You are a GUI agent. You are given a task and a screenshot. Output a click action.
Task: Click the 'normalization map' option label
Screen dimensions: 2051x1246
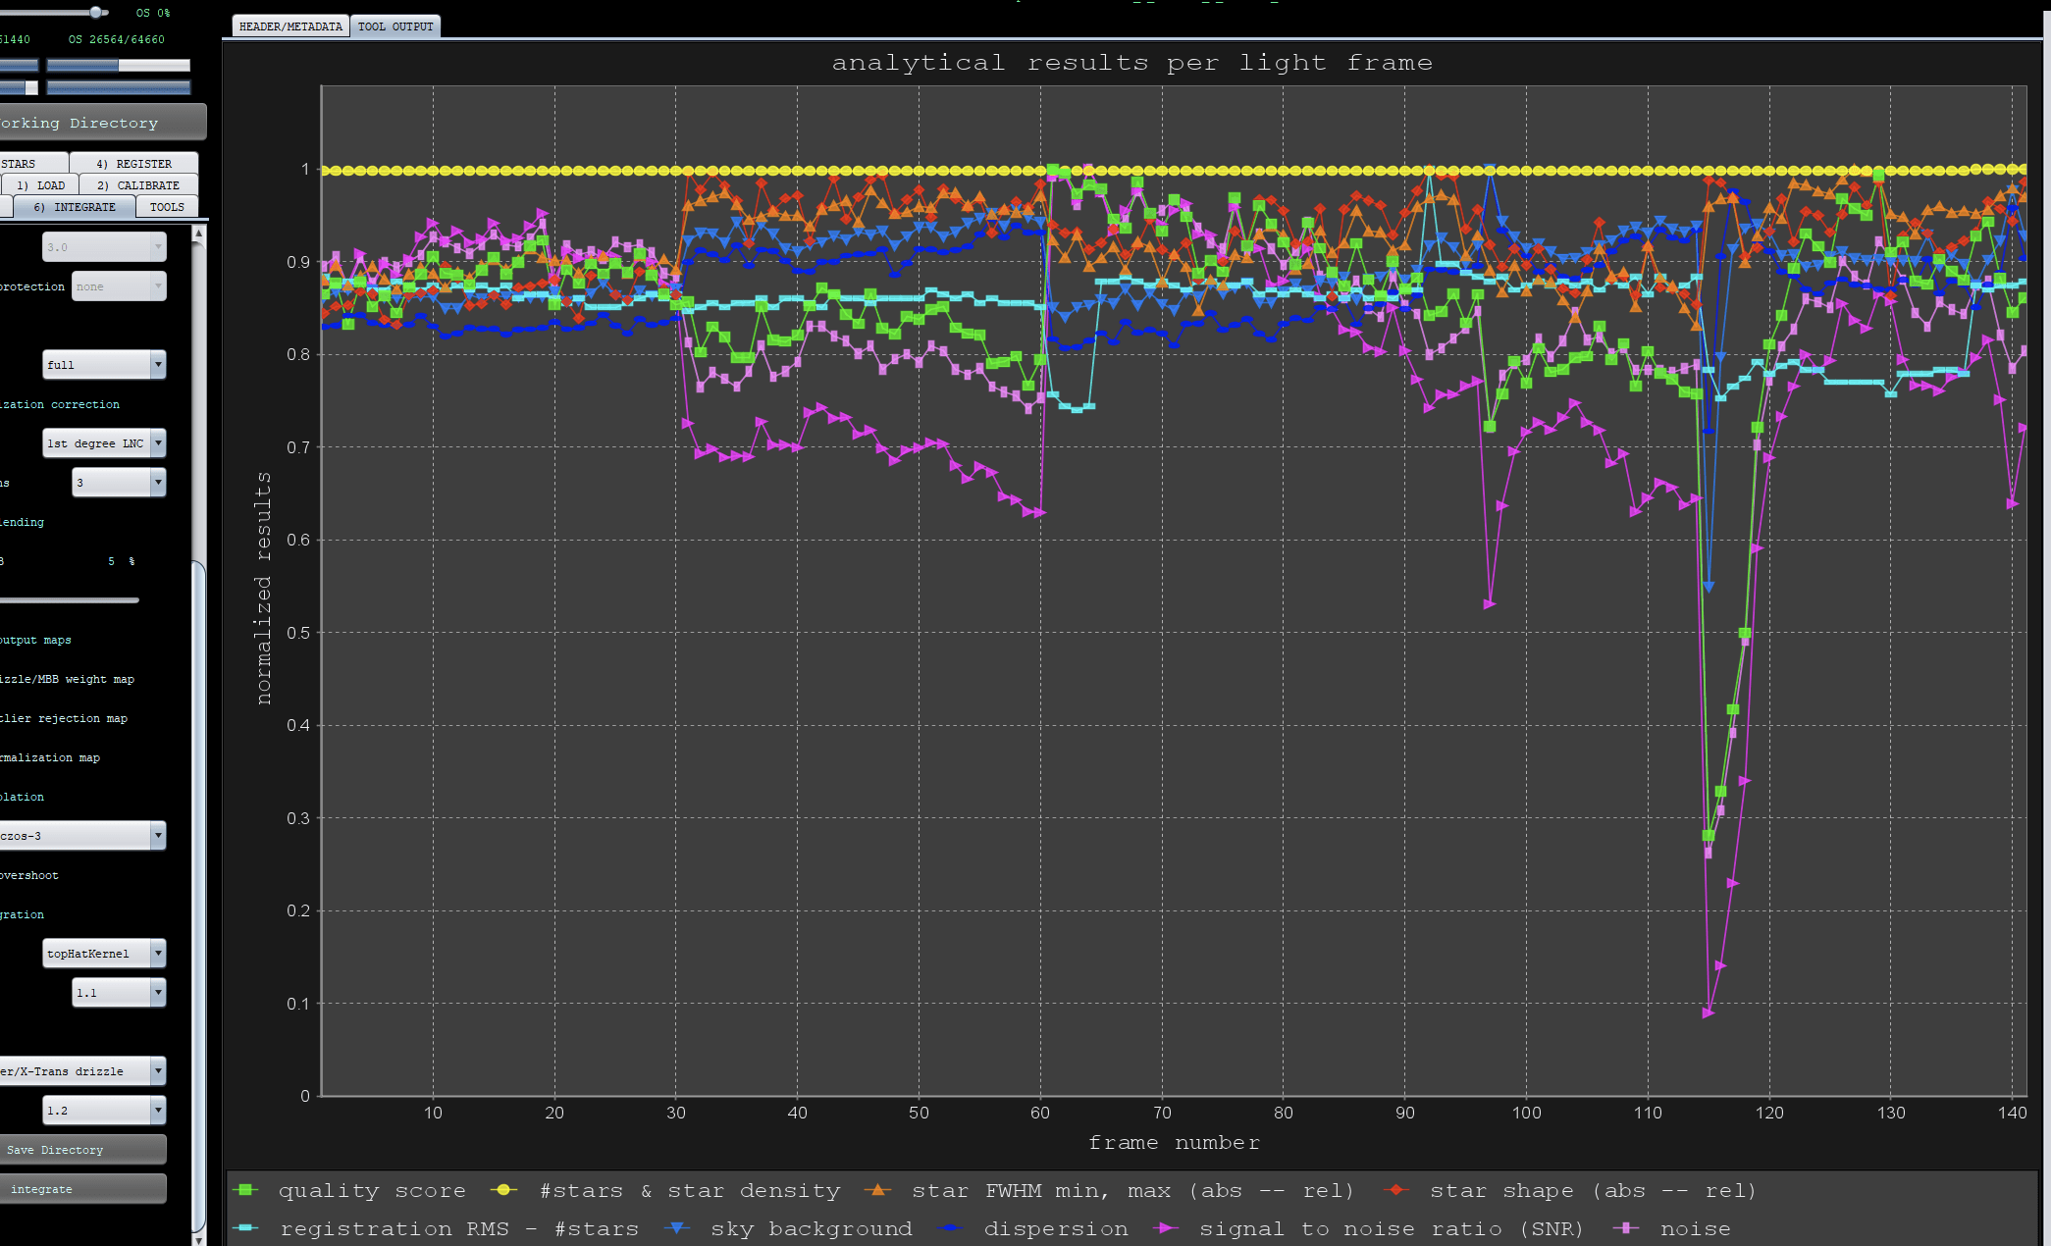[x=50, y=757]
